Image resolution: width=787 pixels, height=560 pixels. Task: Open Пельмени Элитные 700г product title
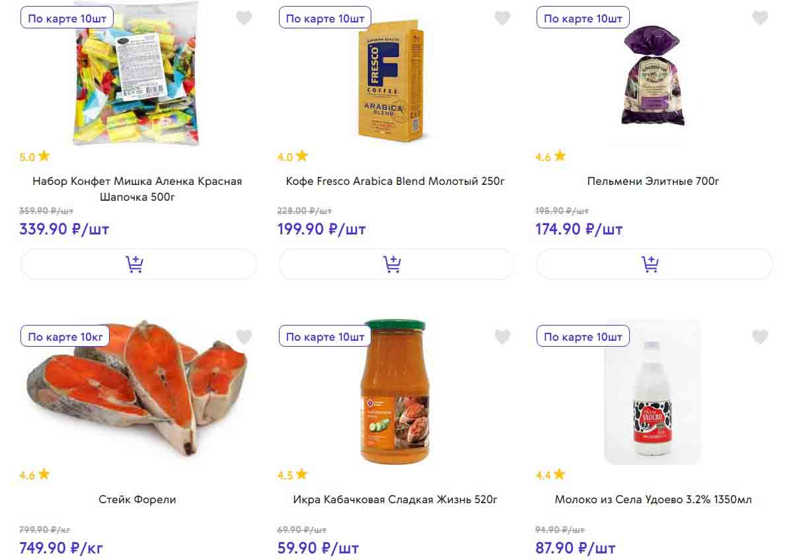(653, 181)
